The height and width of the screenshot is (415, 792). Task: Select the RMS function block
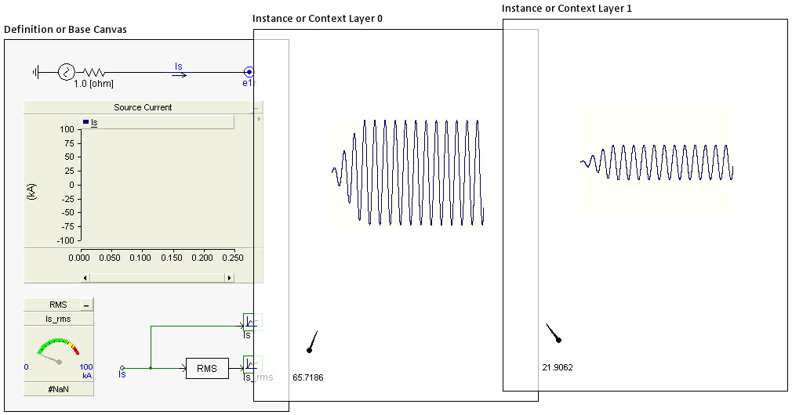coord(206,368)
